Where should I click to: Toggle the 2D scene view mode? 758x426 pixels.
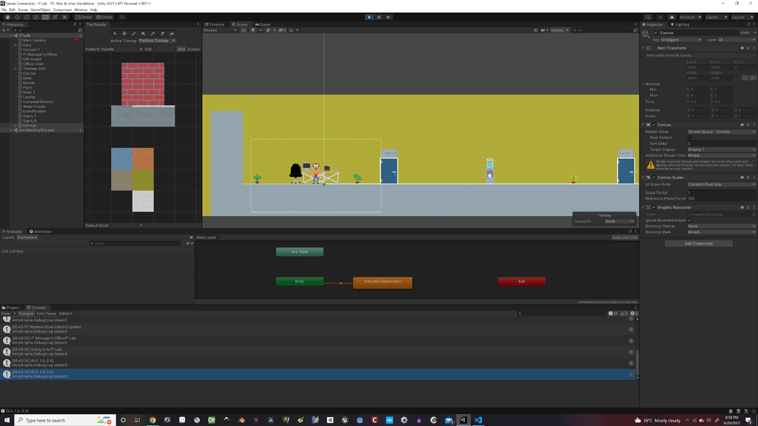pyautogui.click(x=244, y=30)
